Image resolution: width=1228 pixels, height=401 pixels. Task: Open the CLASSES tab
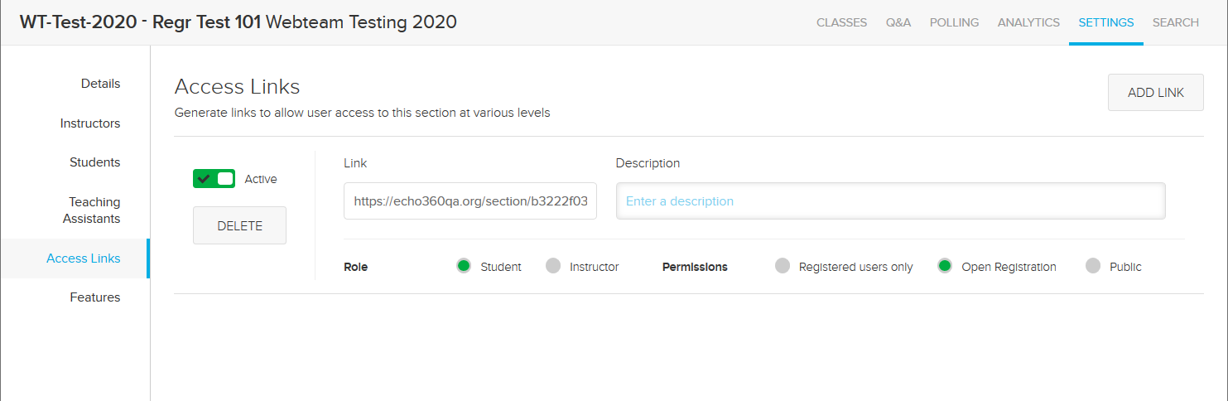(x=841, y=22)
